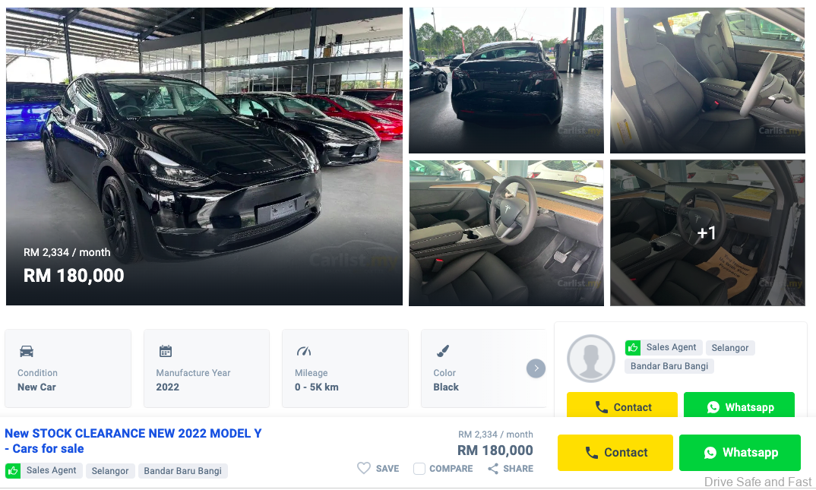This screenshot has height=490, width=816.
Task: Click the seller profile avatar
Action: pyautogui.click(x=590, y=359)
